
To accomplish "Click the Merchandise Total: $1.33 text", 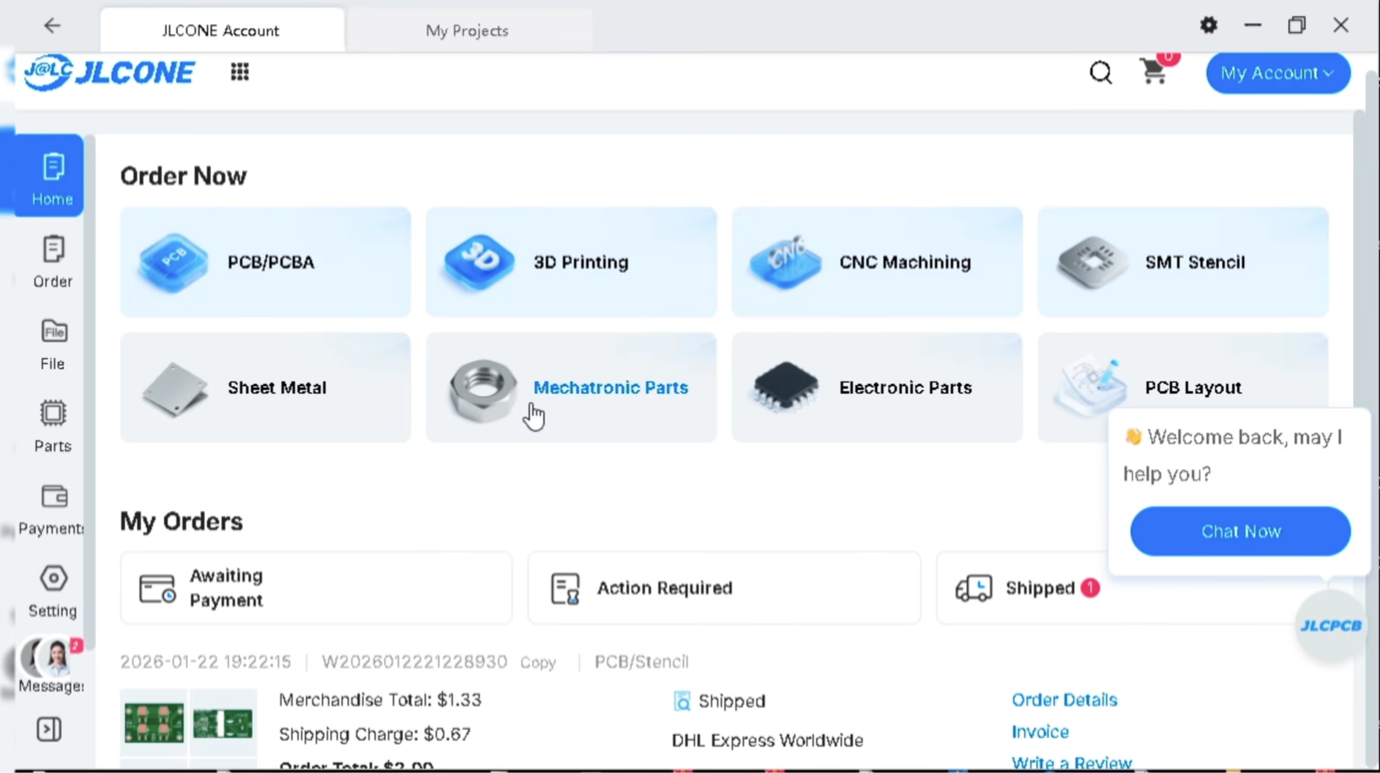I will click(380, 700).
